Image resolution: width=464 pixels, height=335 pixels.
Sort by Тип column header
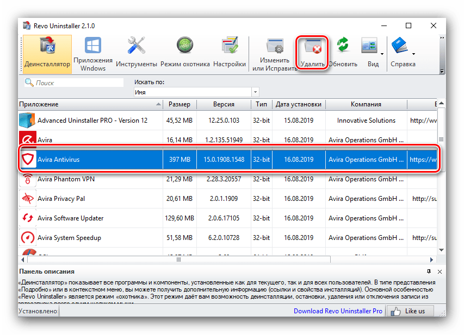(x=262, y=104)
